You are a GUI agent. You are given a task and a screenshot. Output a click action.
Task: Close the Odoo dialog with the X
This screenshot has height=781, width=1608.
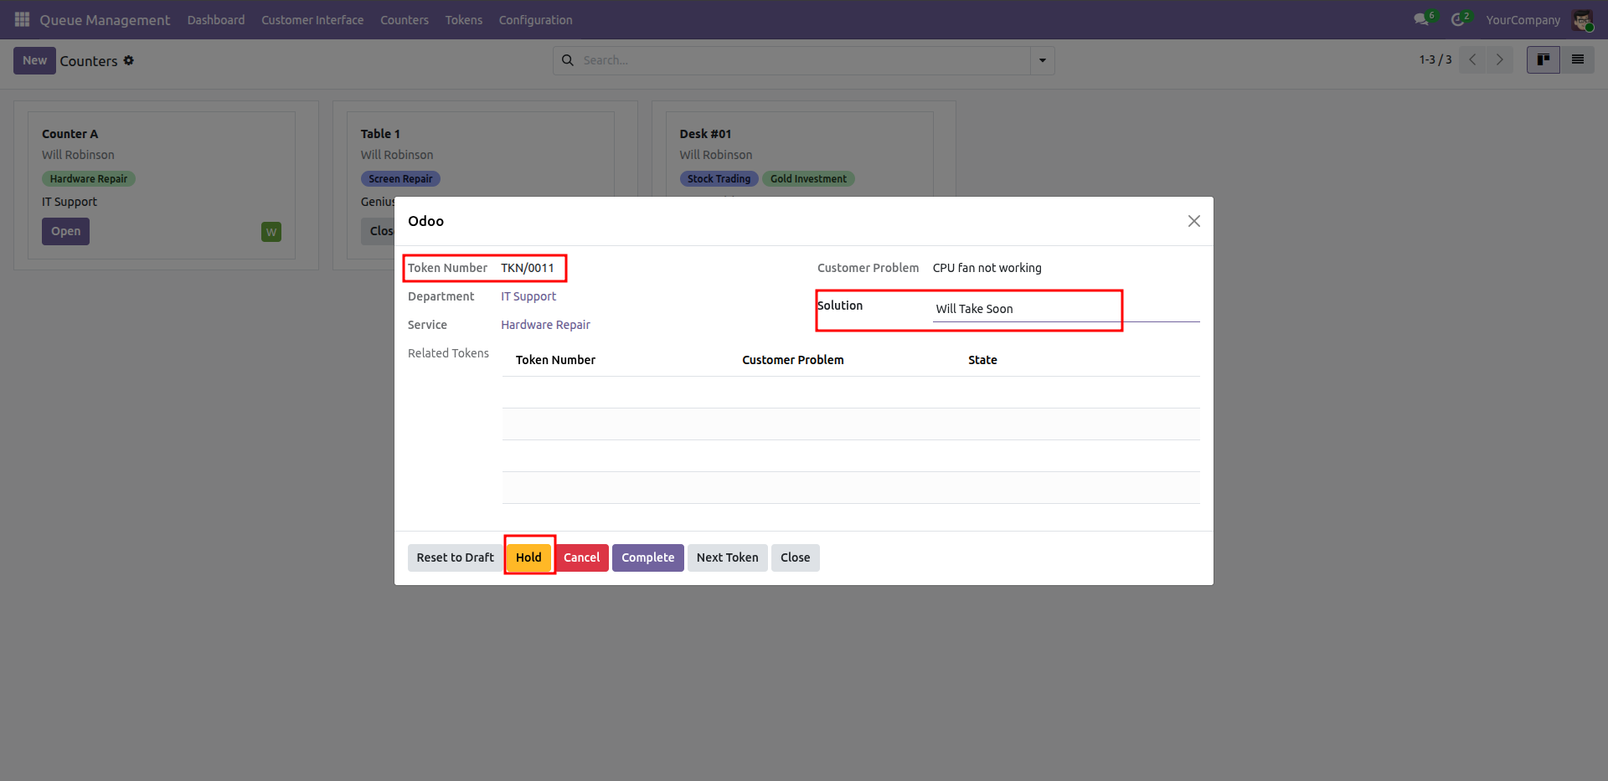(x=1194, y=221)
